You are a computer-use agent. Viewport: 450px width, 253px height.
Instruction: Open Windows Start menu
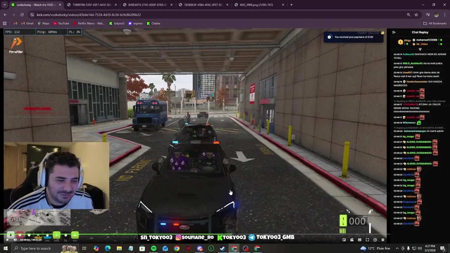point(5,248)
